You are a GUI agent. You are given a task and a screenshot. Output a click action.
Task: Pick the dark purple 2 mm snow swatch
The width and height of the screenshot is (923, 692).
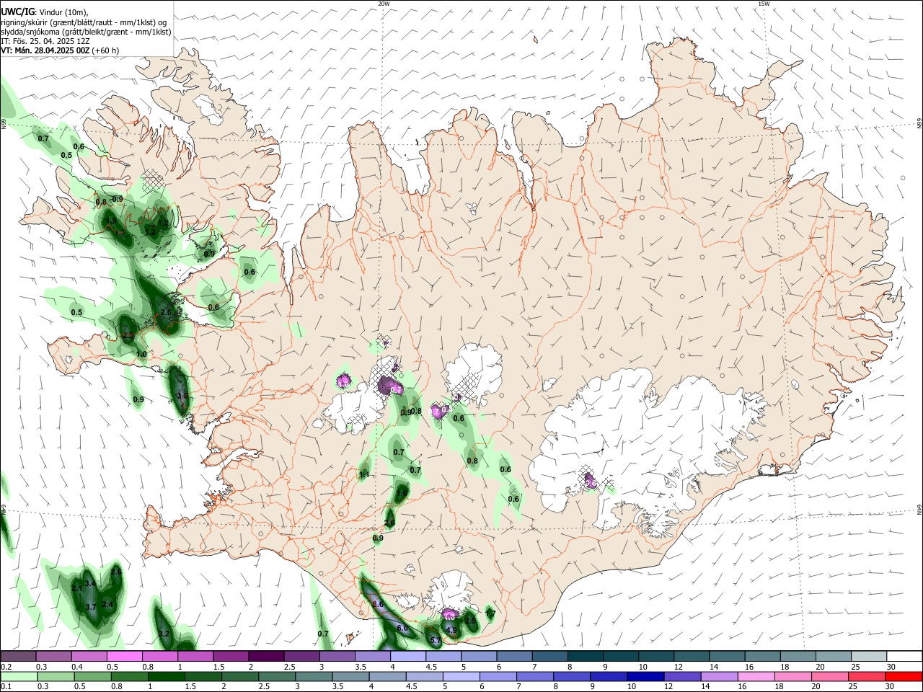click(266, 657)
